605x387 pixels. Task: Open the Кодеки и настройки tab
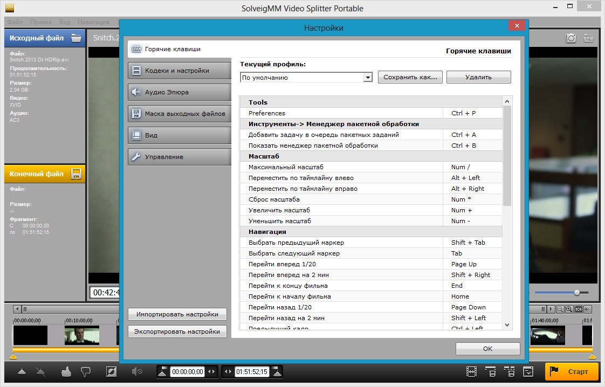click(x=180, y=71)
